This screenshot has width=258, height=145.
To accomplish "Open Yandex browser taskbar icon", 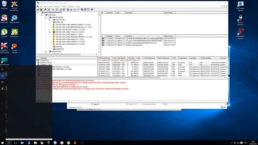I will pos(62,143).
